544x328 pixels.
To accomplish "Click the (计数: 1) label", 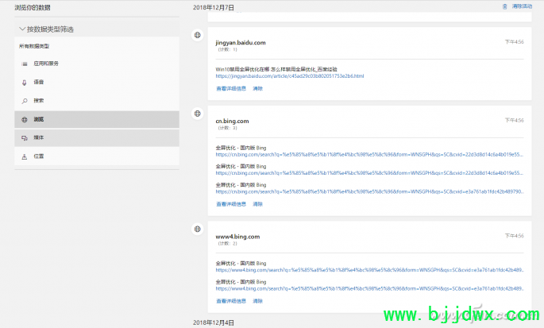I will 228,49.
